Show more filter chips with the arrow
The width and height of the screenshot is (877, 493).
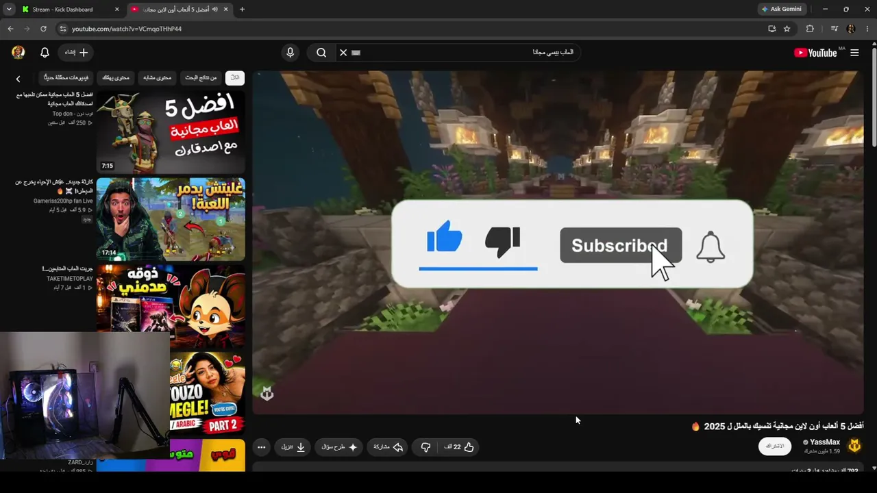(18, 79)
